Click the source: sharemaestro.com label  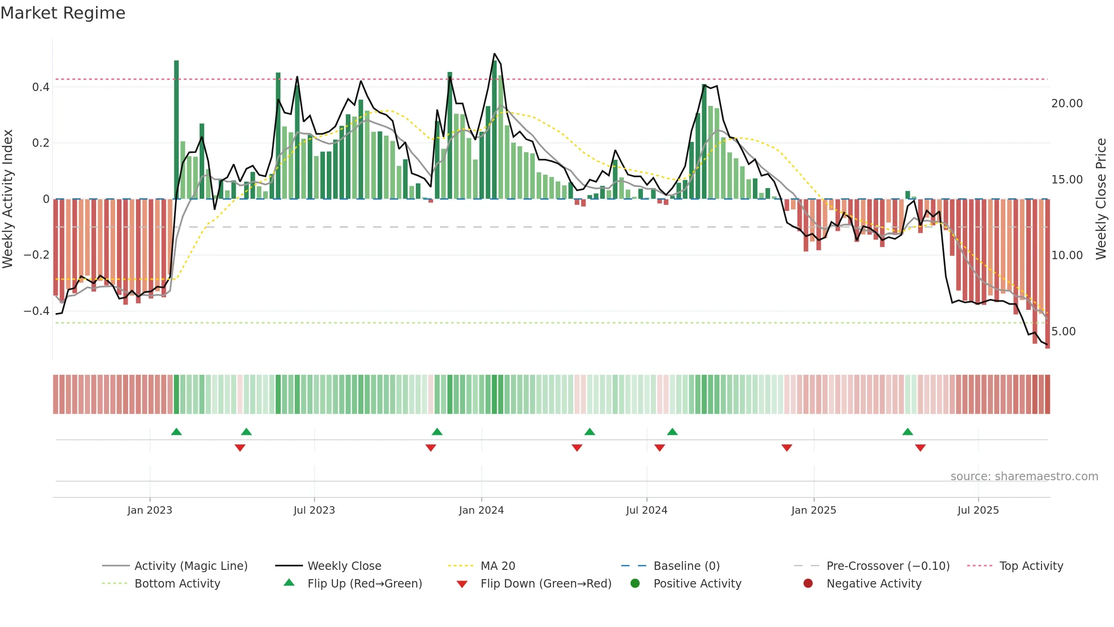[1024, 476]
